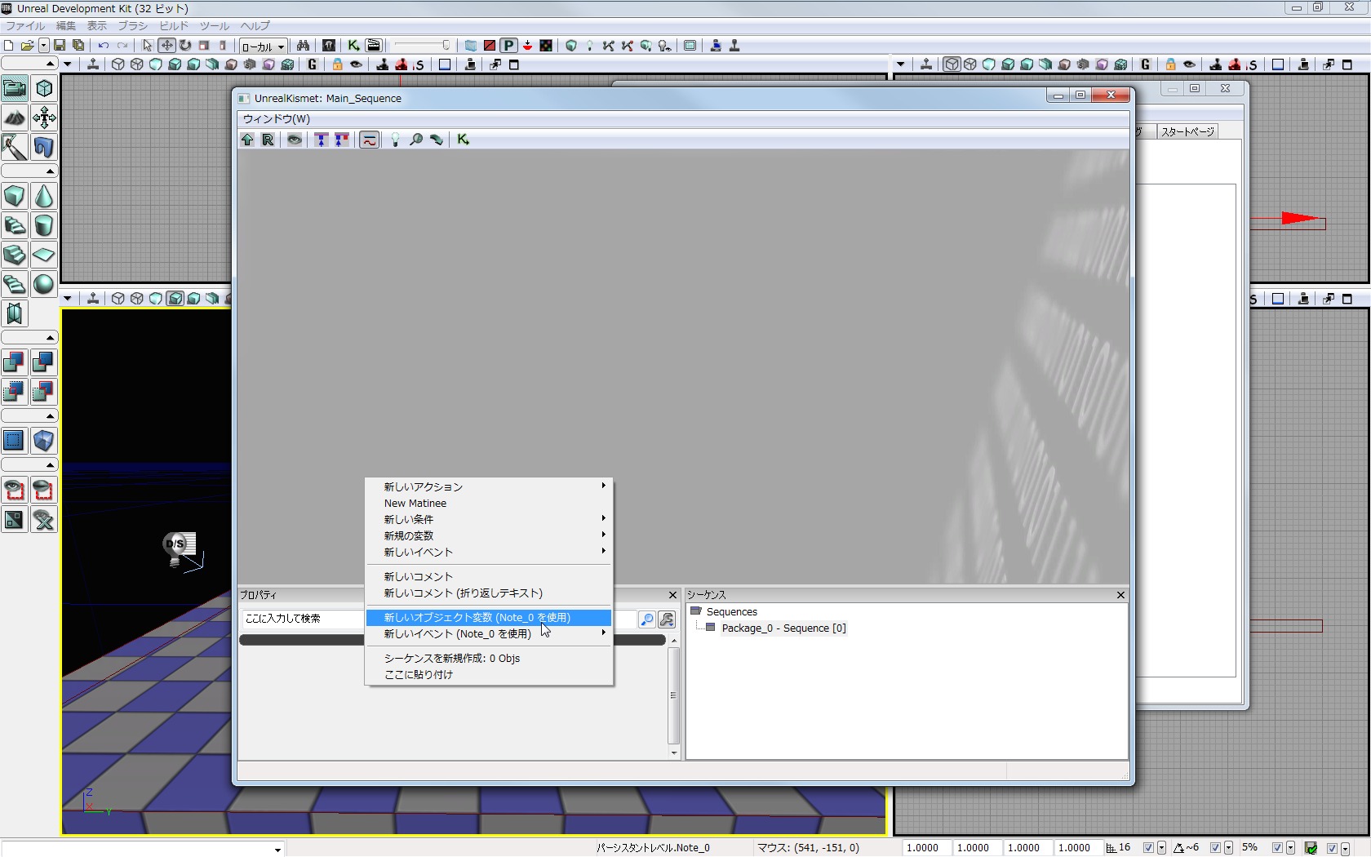
Task: Click the parent sequence up-arrow icon in Kismet
Action: tap(247, 140)
